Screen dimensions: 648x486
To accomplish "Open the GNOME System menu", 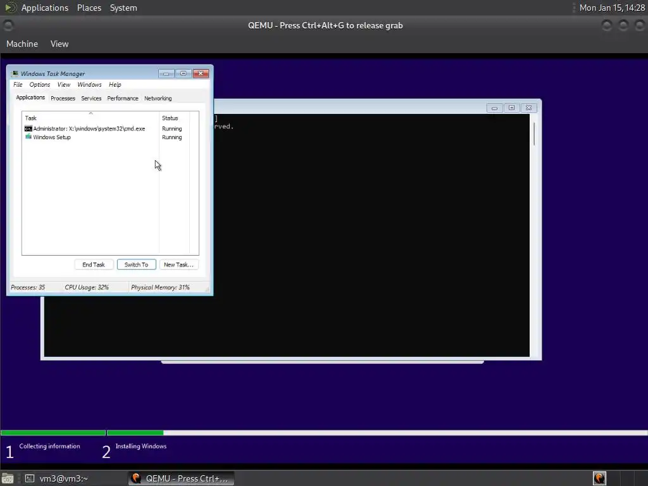I will click(123, 8).
